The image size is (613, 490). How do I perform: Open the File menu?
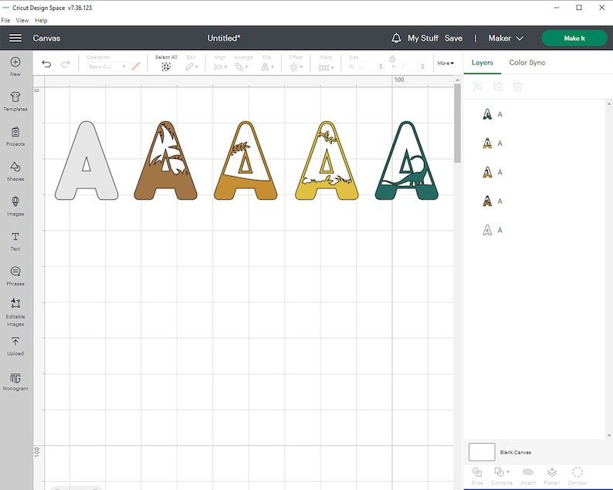pyautogui.click(x=5, y=20)
